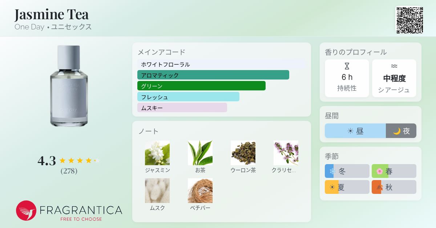Open the クラリセージ note image
This screenshot has width=436, height=228.
coord(286,153)
